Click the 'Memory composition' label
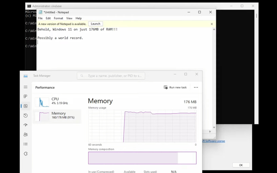Image resolution: width=277 pixels, height=173 pixels. [101, 149]
